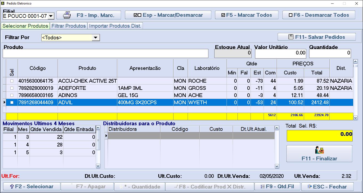Select code cell 4015630064175
The image size is (363, 193).
(x=38, y=81)
